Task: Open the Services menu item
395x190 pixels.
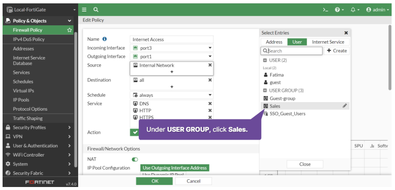Action: click(x=21, y=72)
